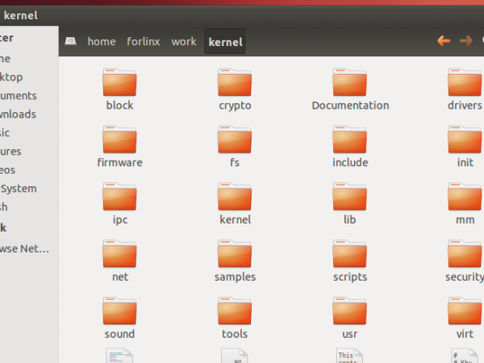Select the ipc folder

(119, 198)
